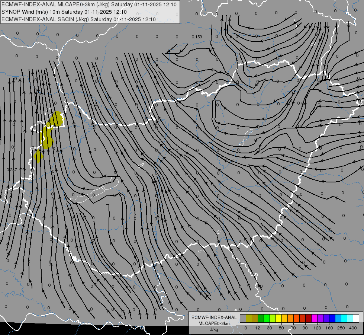Click the legend value label 12

tap(258, 328)
